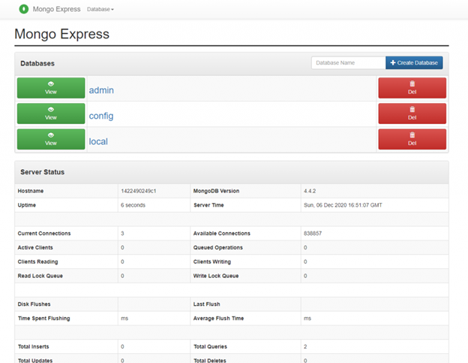The image size is (468, 363).
Task: Click the uptime value 6 seconds
Action: (133, 205)
